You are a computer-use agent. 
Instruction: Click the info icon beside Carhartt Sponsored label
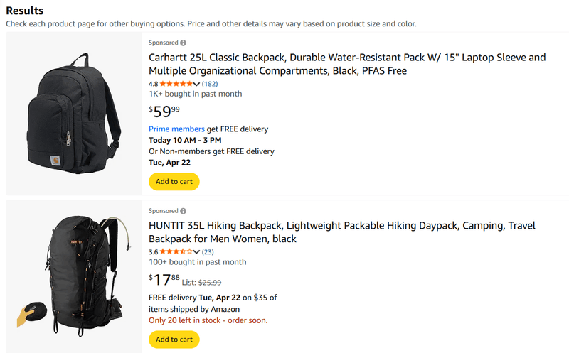coord(184,43)
